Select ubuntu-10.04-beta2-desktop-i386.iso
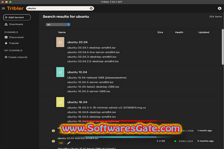224x149 pixels. [93, 87]
